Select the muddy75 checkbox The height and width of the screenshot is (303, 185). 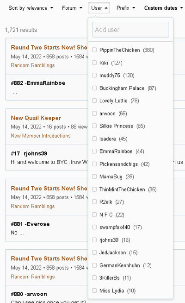94,75
